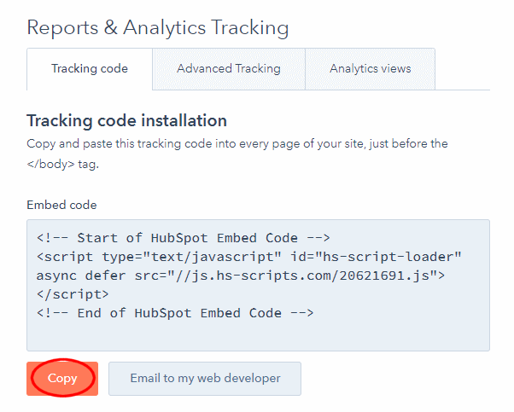
Task: Click the Start of HubSpot Embed Code comment
Action: point(184,238)
